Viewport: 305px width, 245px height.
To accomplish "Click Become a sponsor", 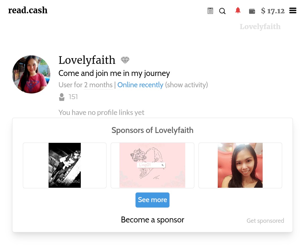I will [152, 220].
